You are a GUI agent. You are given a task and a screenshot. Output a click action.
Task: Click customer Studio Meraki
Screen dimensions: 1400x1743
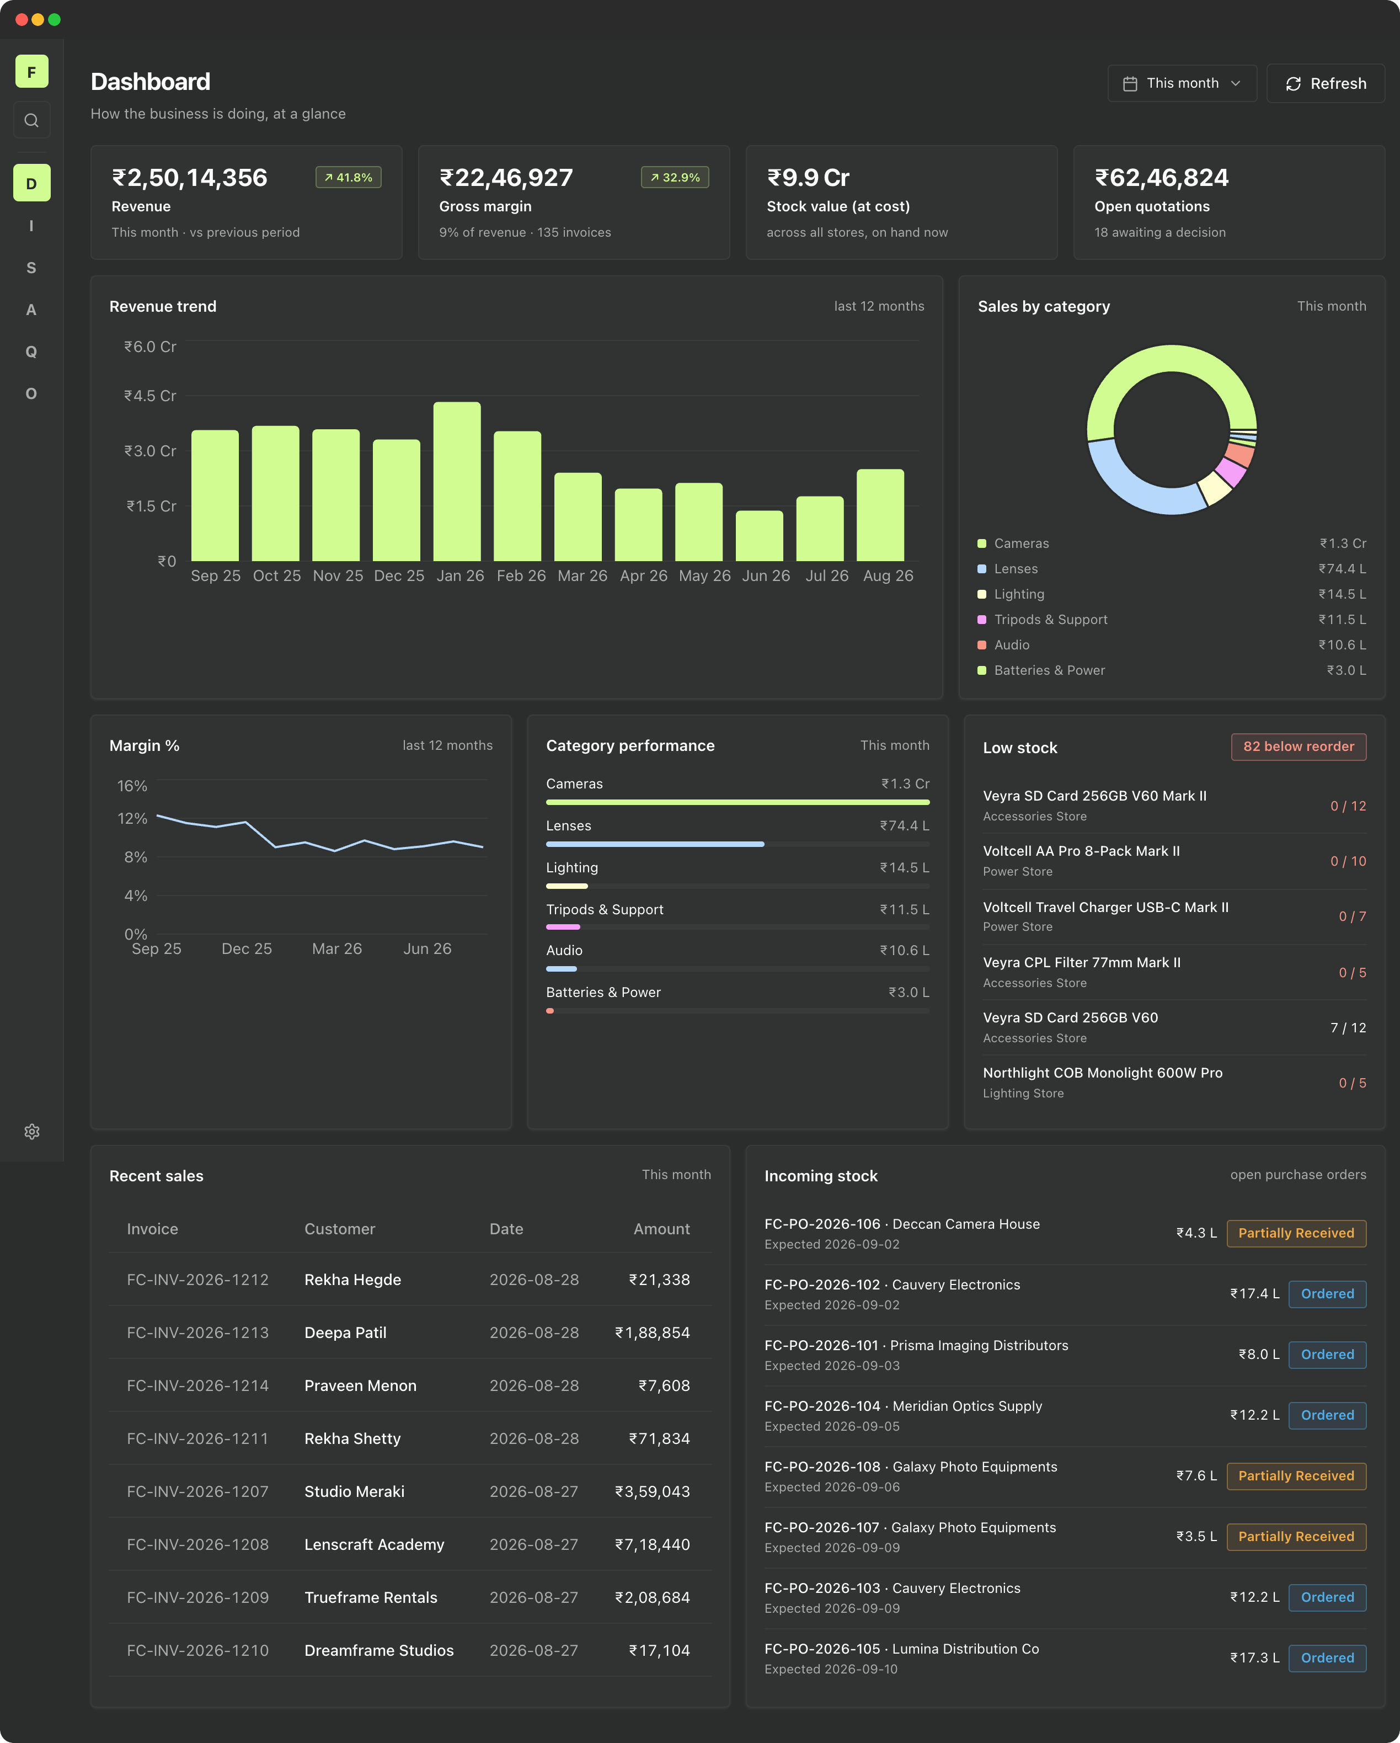pos(354,1491)
